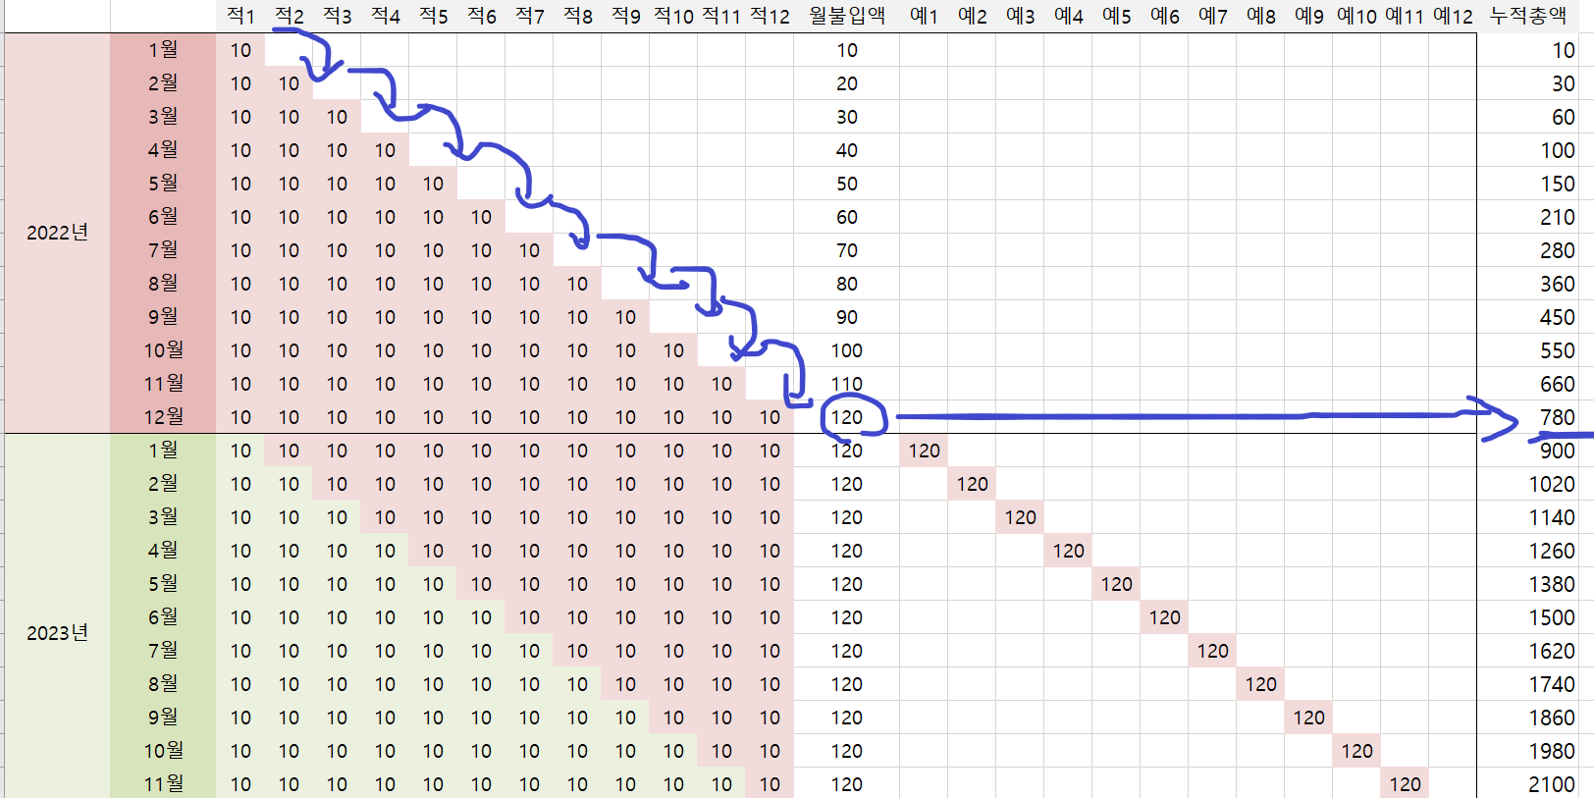This screenshot has height=798, width=1594.
Task: Select the 누적총액 cell showing 210
Action: pos(1528,217)
